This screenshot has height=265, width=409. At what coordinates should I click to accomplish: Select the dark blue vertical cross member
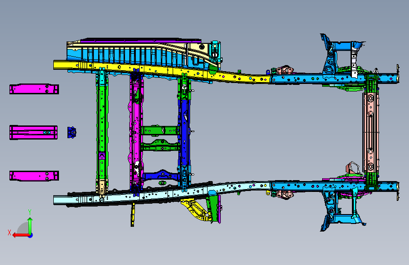(x=184, y=133)
